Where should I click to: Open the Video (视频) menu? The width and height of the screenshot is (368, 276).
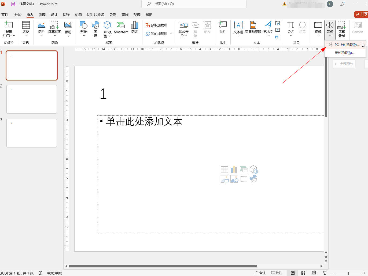coord(318,29)
